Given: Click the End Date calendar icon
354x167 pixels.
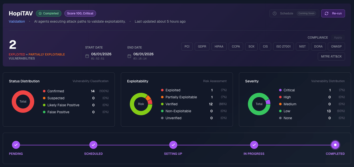Looking at the screenshot, I should 129,56.
